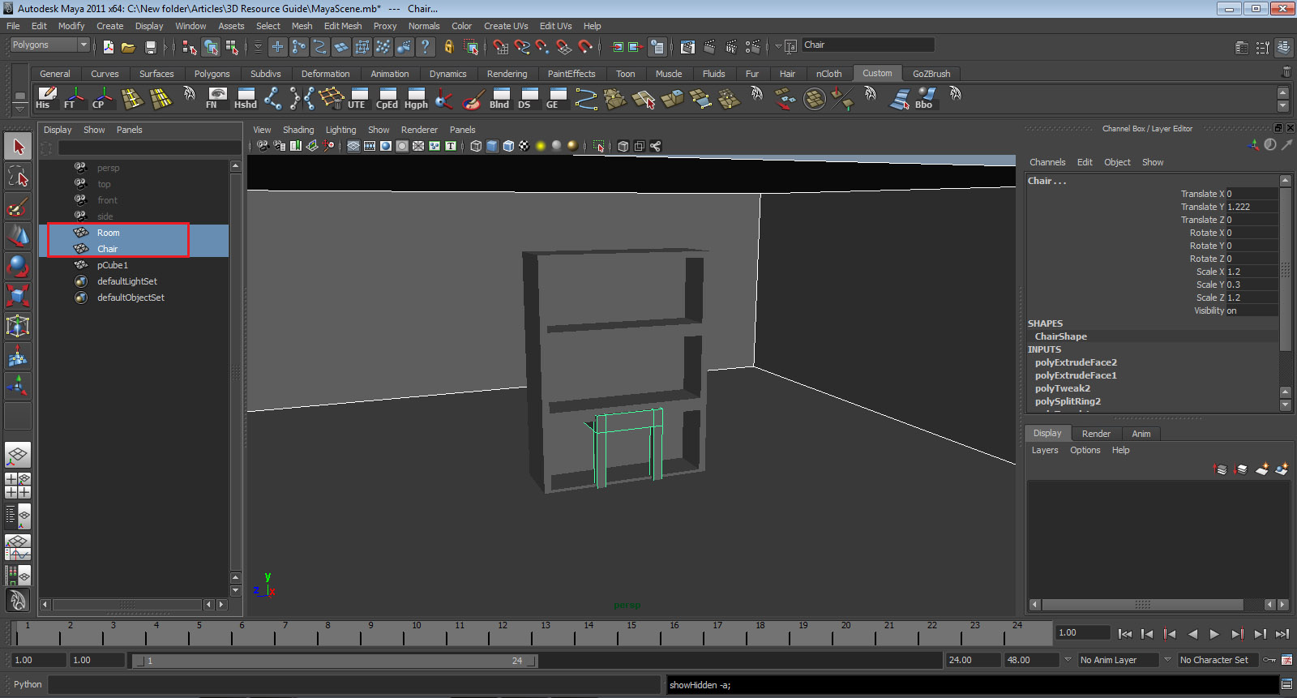
Task: Activate the Paint Selection tool
Action: click(18, 207)
